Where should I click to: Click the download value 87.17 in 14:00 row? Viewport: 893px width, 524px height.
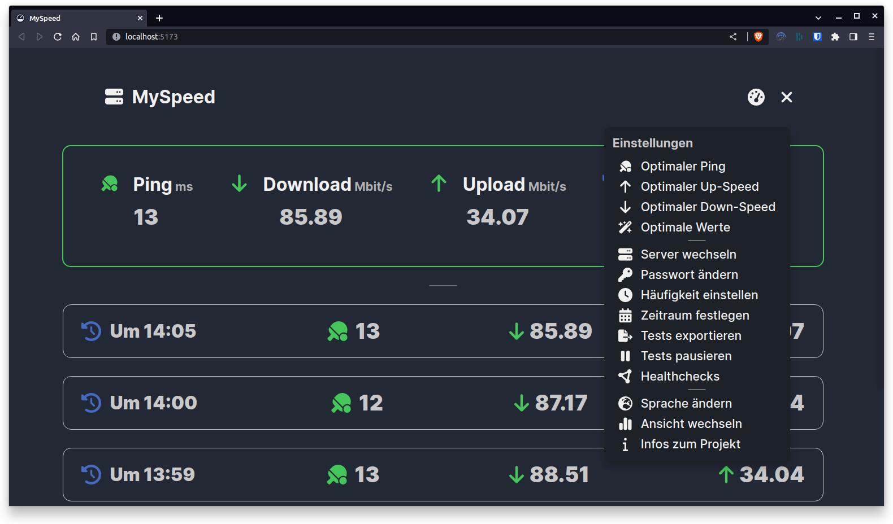click(561, 403)
